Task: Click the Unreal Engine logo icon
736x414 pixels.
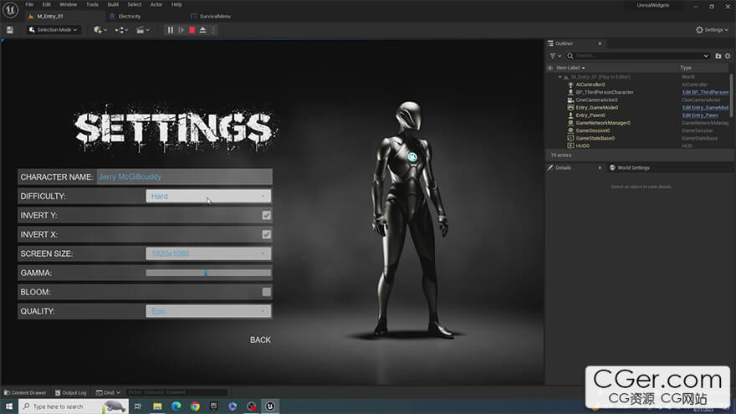Action: (10, 10)
